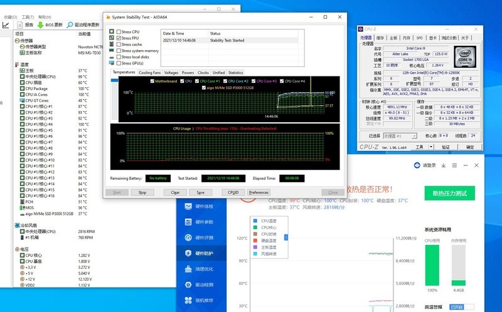The height and width of the screenshot is (312, 502).
Task: Click the green BIOS 更新 arrow icon
Action: pyautogui.click(x=40, y=24)
